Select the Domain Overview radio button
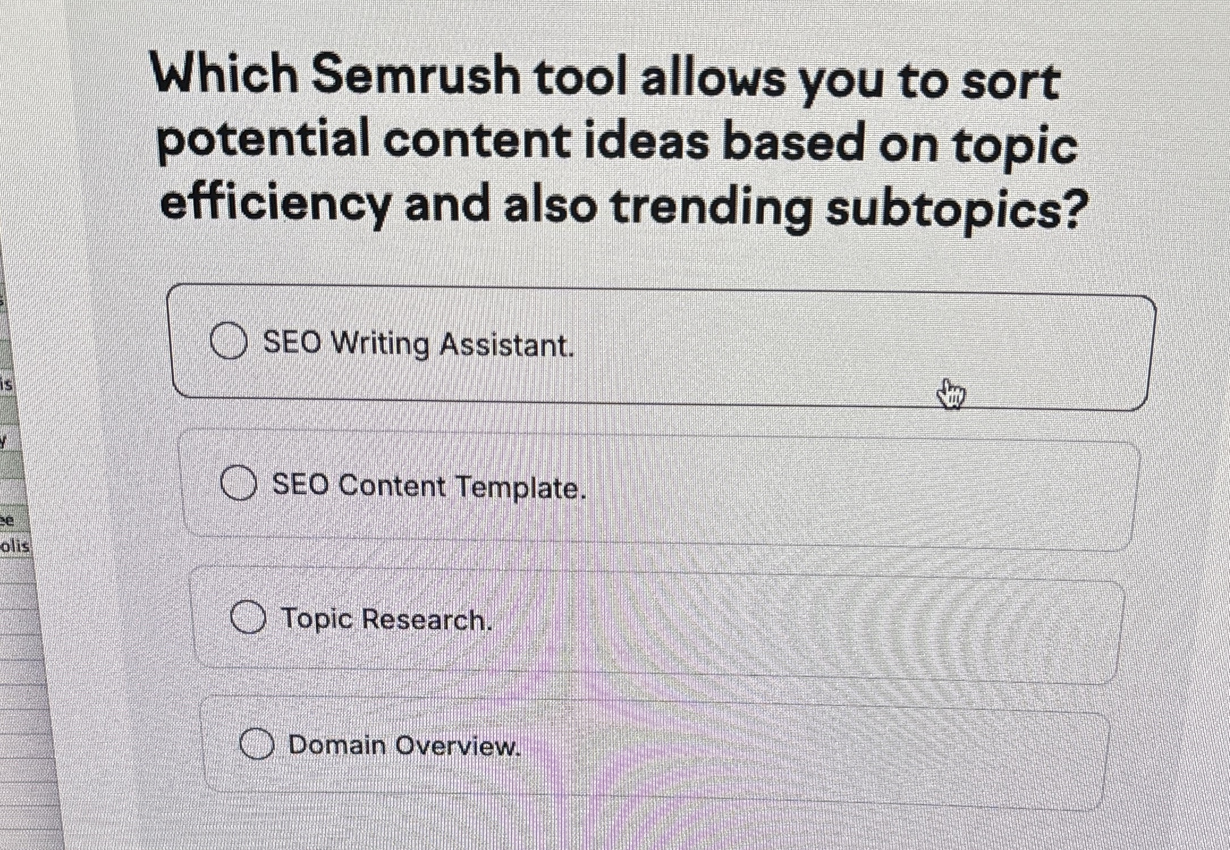Viewport: 1230px width, 850px height. pos(258,743)
